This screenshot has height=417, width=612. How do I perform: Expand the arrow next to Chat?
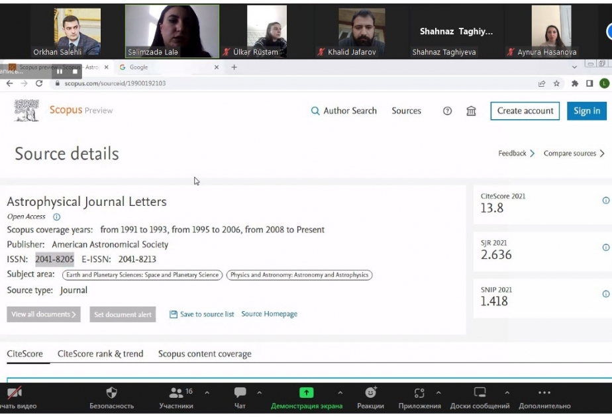pyautogui.click(x=260, y=393)
